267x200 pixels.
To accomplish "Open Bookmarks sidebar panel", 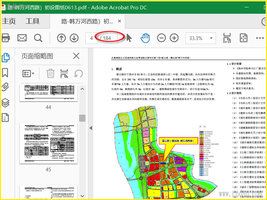I will tap(5, 73).
